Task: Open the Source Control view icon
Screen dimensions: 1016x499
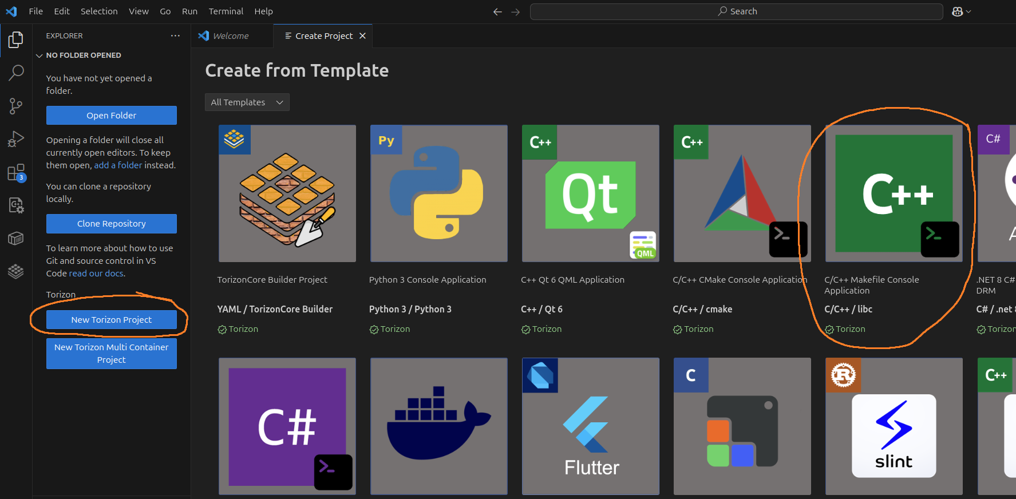Action: (16, 106)
